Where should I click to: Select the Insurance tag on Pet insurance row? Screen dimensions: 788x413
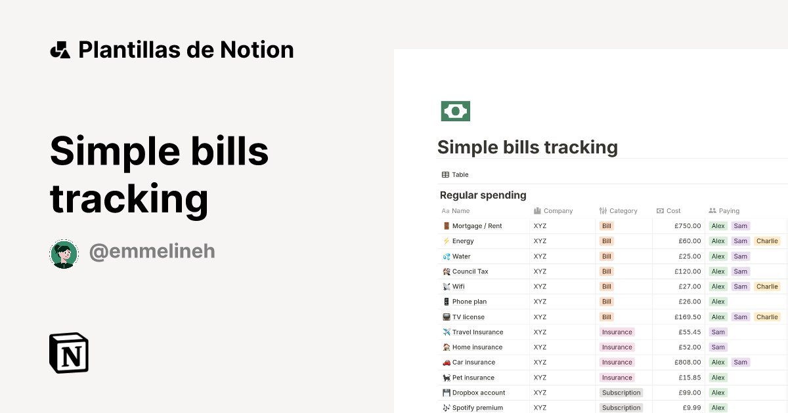click(x=617, y=377)
